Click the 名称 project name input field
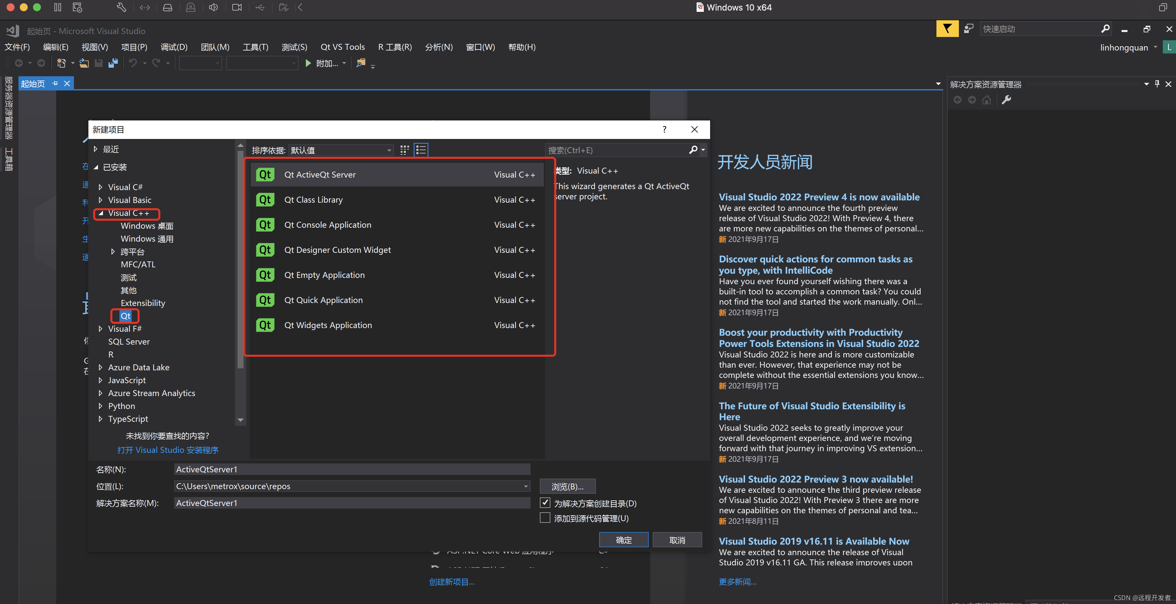The width and height of the screenshot is (1176, 604). pos(352,469)
